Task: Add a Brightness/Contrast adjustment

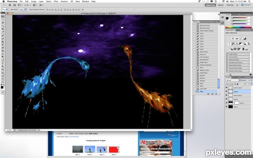Action: 233,38
